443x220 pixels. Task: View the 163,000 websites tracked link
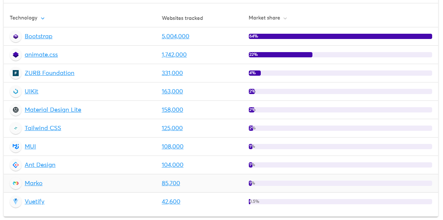click(172, 91)
